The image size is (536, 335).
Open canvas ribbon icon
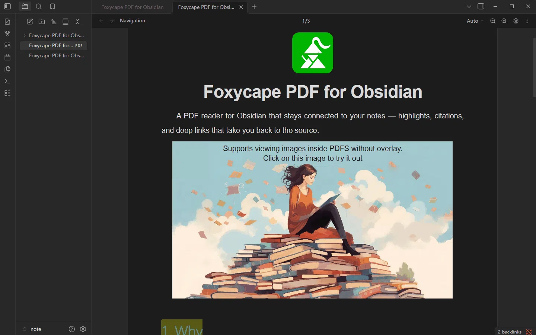[7, 45]
